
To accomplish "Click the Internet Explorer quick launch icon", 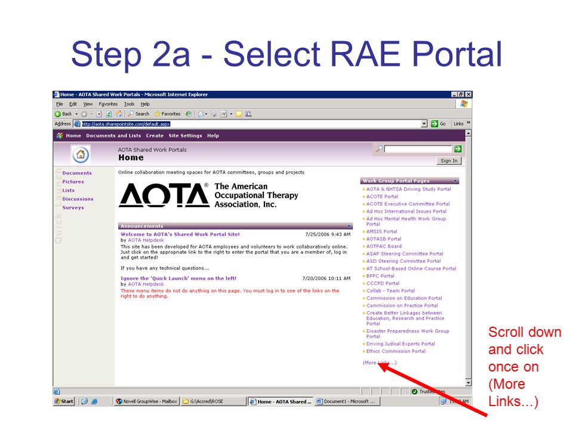I will coord(94,401).
